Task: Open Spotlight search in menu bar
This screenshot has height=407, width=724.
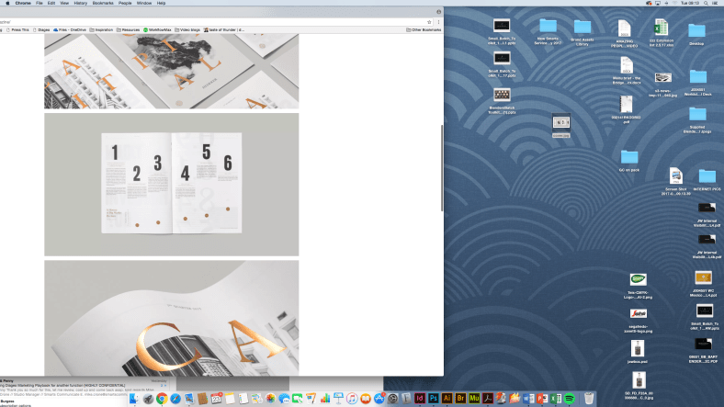Action: click(706, 3)
